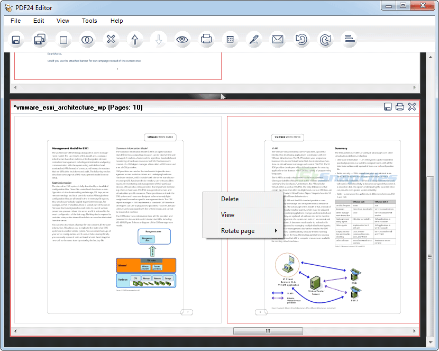
Task: Click the PDF24 Editor title bar app icon
Action: pyautogui.click(x=8, y=8)
